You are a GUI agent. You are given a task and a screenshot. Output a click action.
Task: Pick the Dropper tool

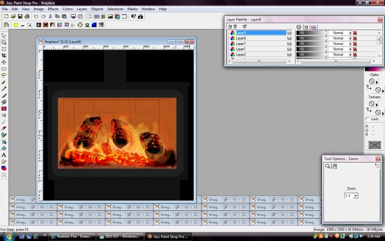click(4, 82)
